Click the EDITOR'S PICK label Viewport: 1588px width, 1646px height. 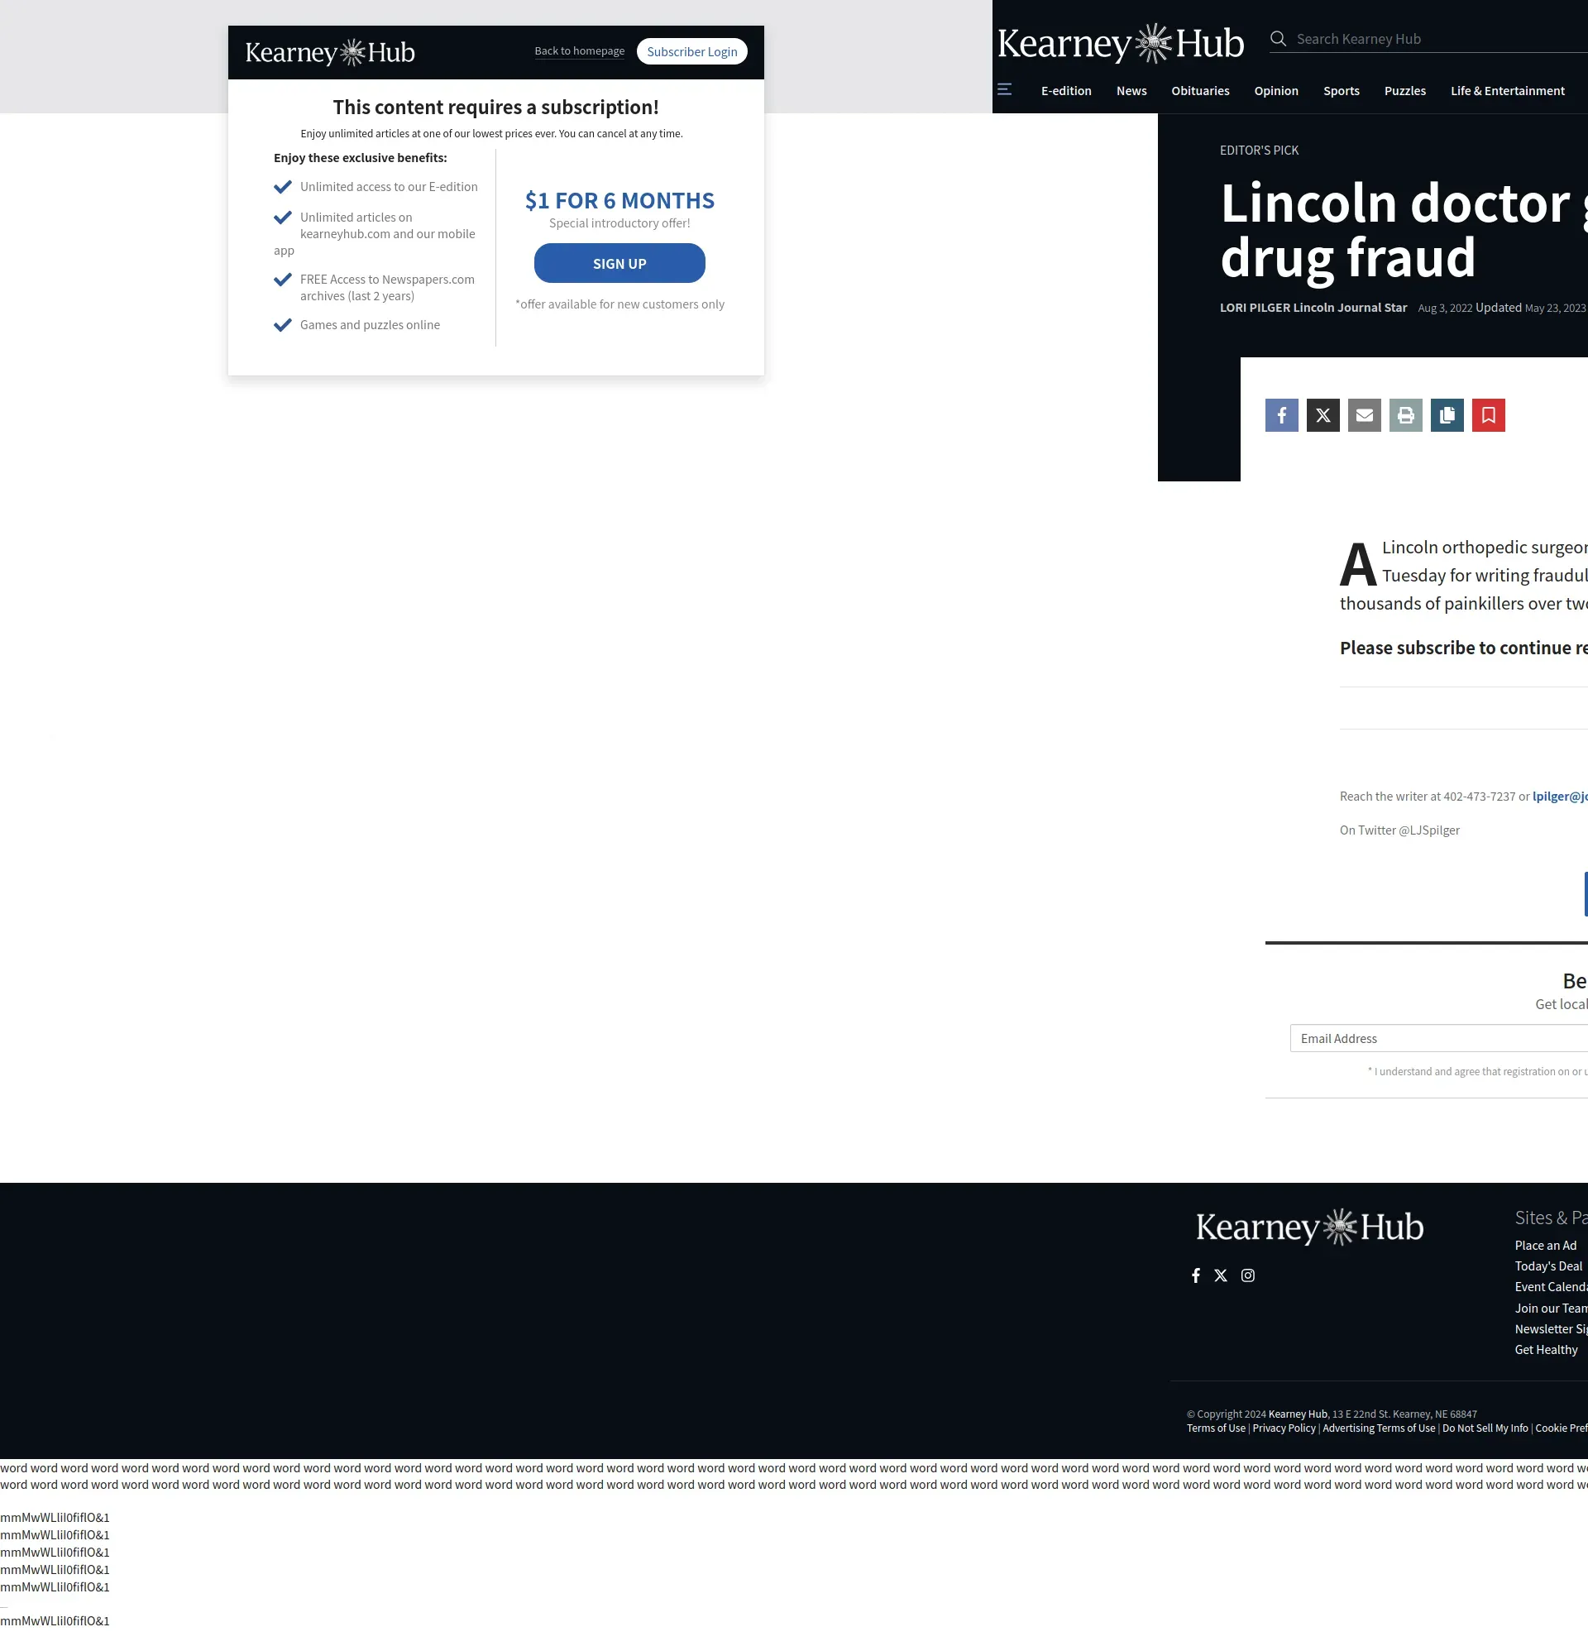point(1259,151)
